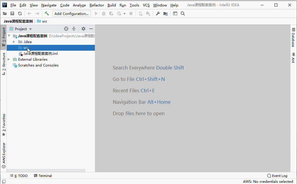This screenshot has width=297, height=184.
Task: Hide the Project panel with the minus icon
Action: coord(91,29)
